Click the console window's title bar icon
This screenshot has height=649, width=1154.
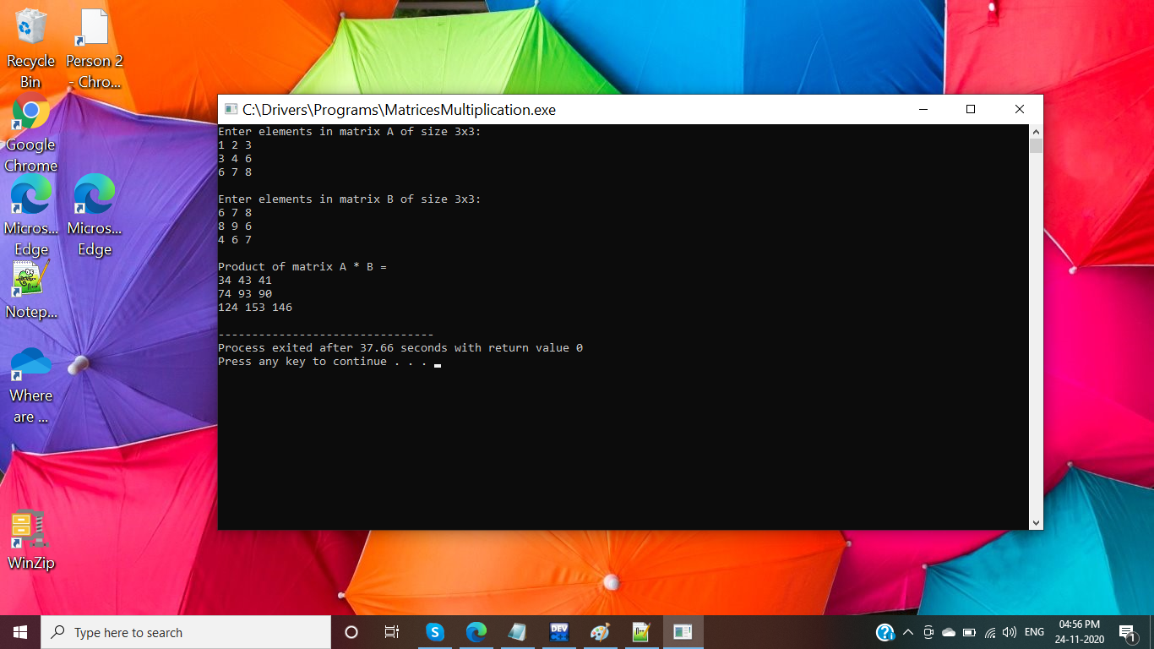[x=231, y=109]
